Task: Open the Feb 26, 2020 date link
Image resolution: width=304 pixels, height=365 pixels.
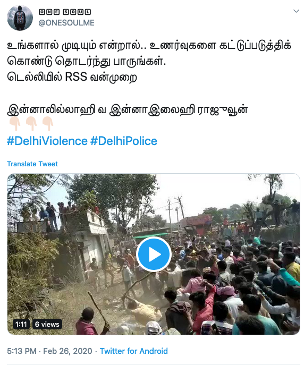Action: click(67, 351)
